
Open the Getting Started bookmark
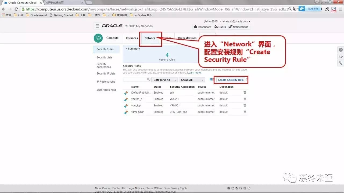(61, 15)
